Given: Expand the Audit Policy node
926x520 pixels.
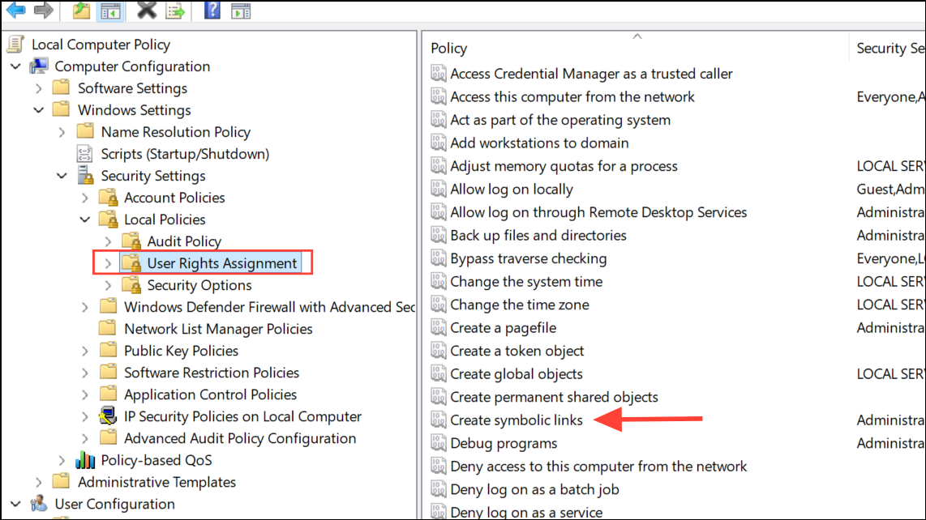Looking at the screenshot, I should (108, 241).
